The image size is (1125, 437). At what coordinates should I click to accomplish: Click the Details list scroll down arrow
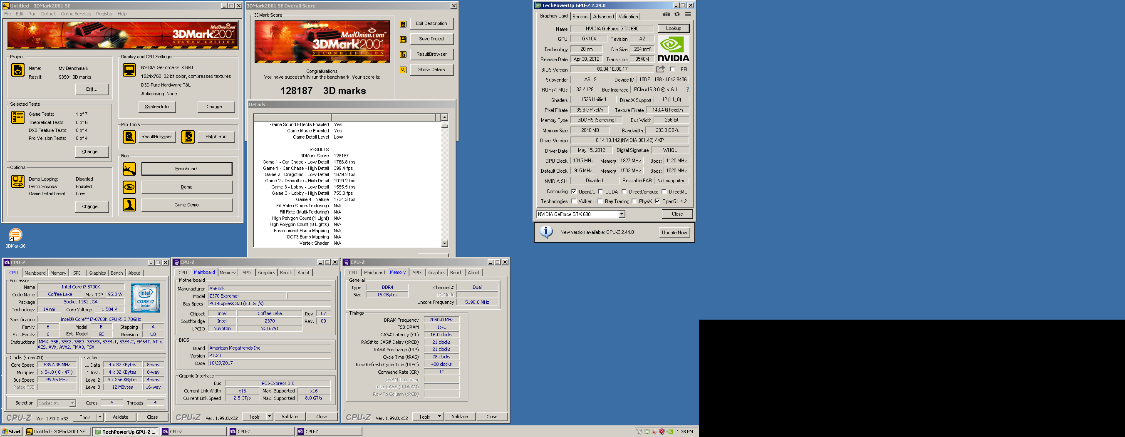point(445,243)
